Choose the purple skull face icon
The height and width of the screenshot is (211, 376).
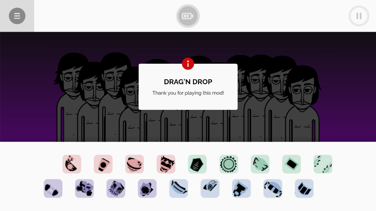(116, 188)
